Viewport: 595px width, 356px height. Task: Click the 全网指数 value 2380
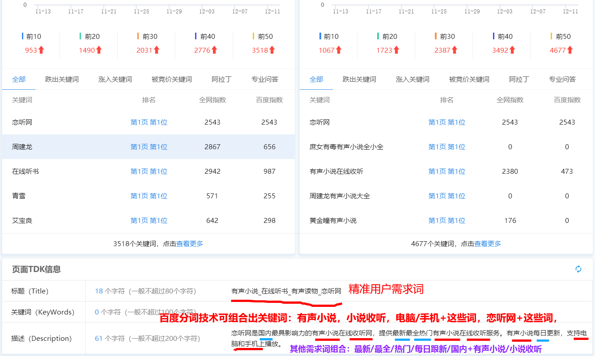point(510,172)
